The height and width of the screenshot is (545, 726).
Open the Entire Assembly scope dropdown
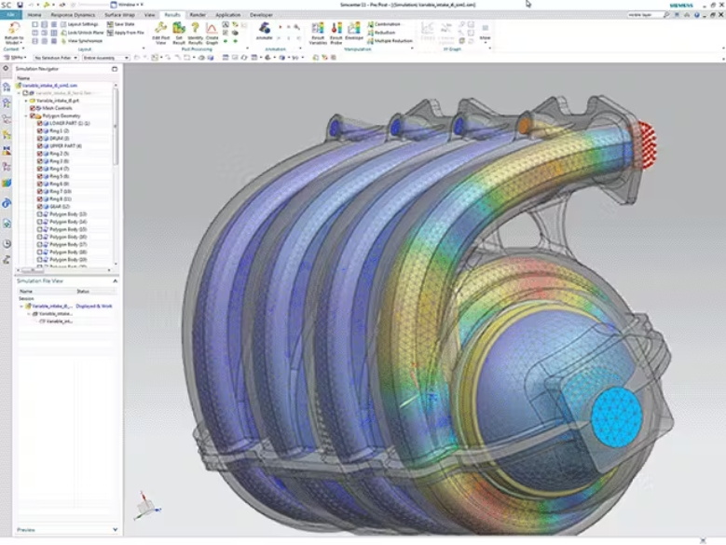coord(101,58)
